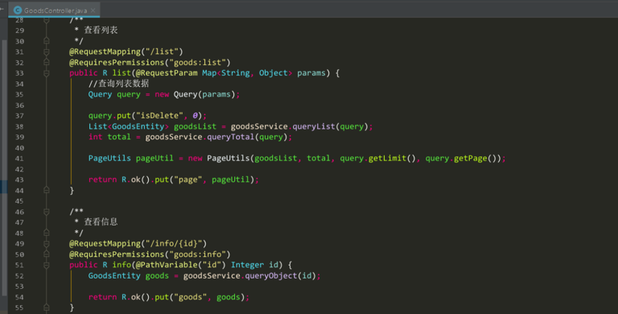Click line number 52 in the gutter
This screenshot has height=314, width=618.
click(x=19, y=275)
